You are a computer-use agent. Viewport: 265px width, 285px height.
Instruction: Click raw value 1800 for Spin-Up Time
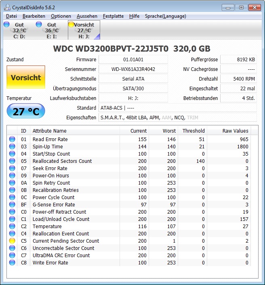coord(243,146)
